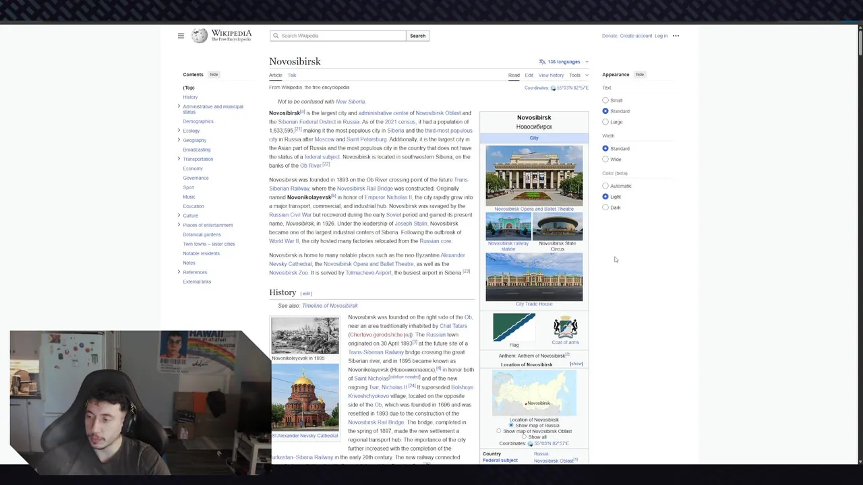Image resolution: width=863 pixels, height=485 pixels.
Task: Open the View history tab
Action: click(x=551, y=75)
